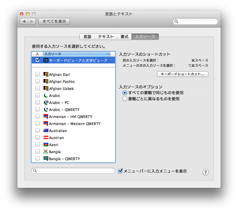Viewport: 238px width, 212px height.
Task: Select the Arabic - PC row text
Action: click(59, 103)
